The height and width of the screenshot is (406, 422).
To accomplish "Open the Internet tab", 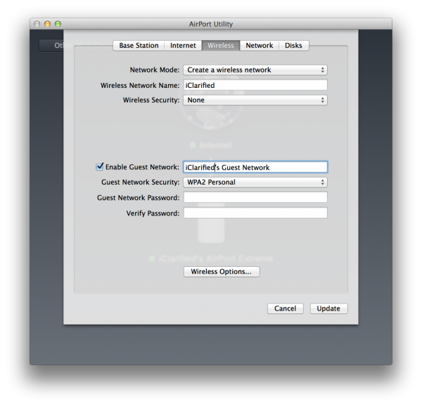I will pyautogui.click(x=183, y=46).
